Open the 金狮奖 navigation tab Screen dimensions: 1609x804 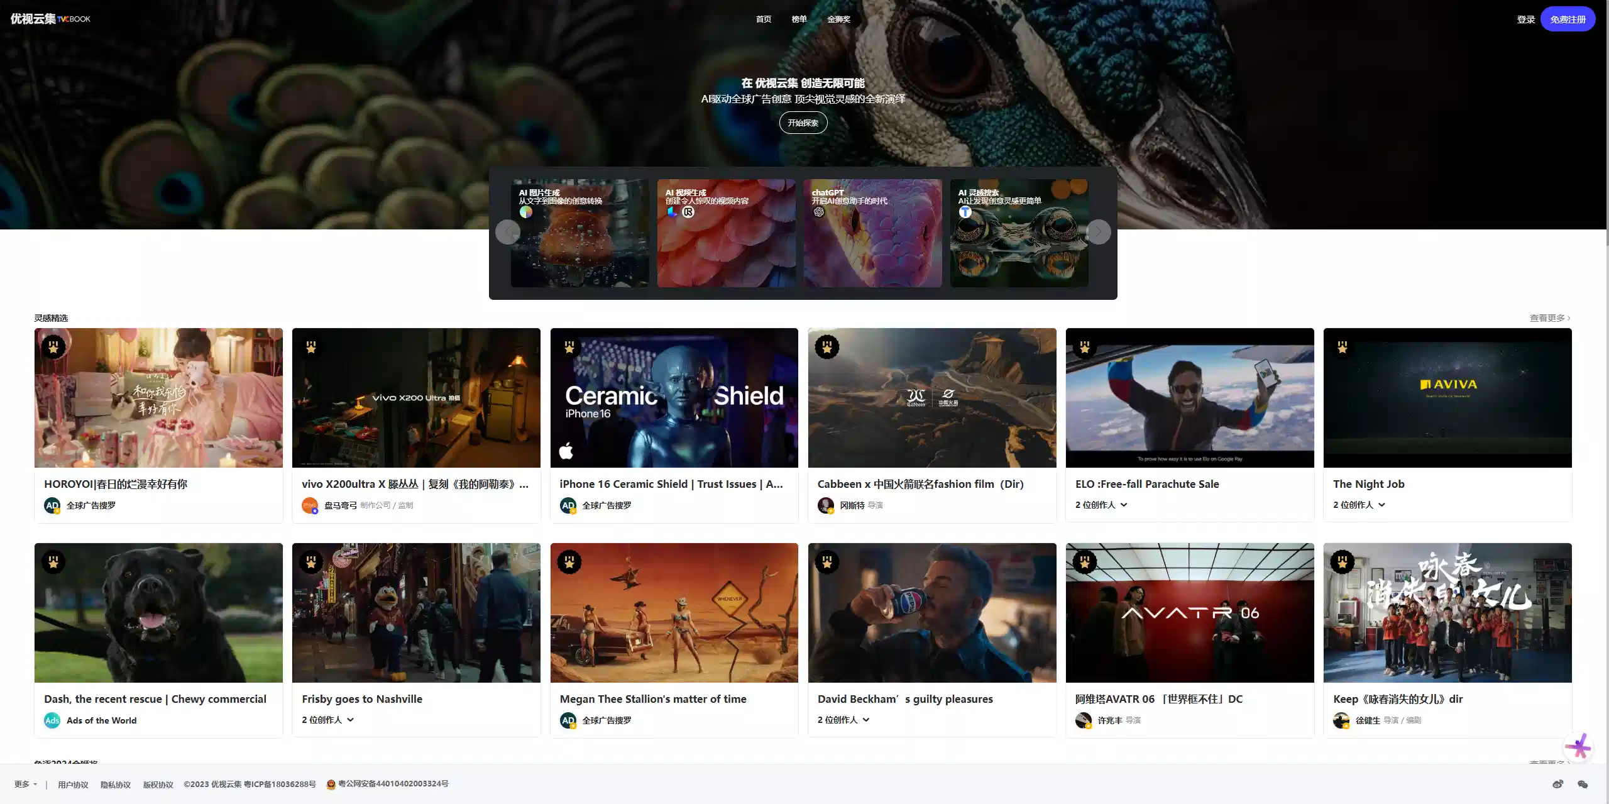[838, 19]
